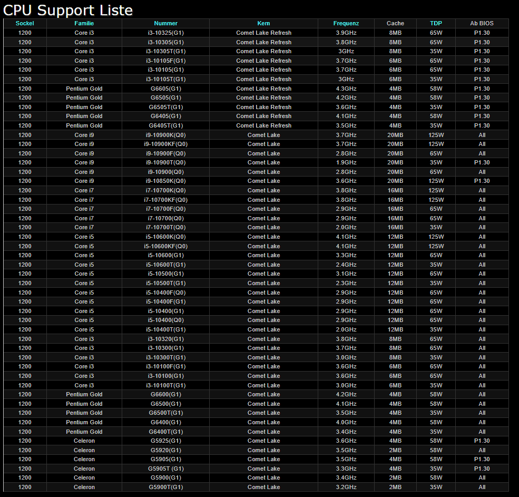Click 1.9GHz frequency in i9-10900T row
Image resolution: width=519 pixels, height=497 pixels.
coord(346,162)
